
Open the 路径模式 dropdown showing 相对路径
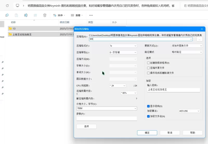(x=187, y=52)
